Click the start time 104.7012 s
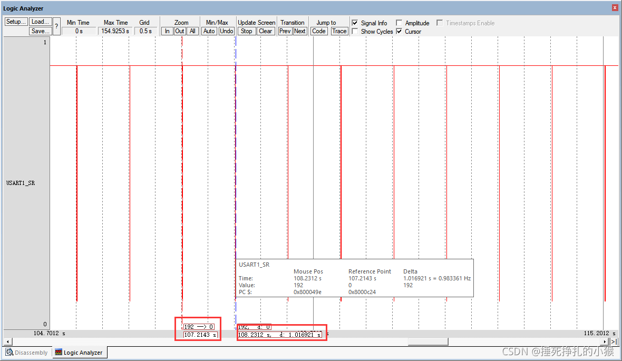The image size is (622, 361). [49, 333]
